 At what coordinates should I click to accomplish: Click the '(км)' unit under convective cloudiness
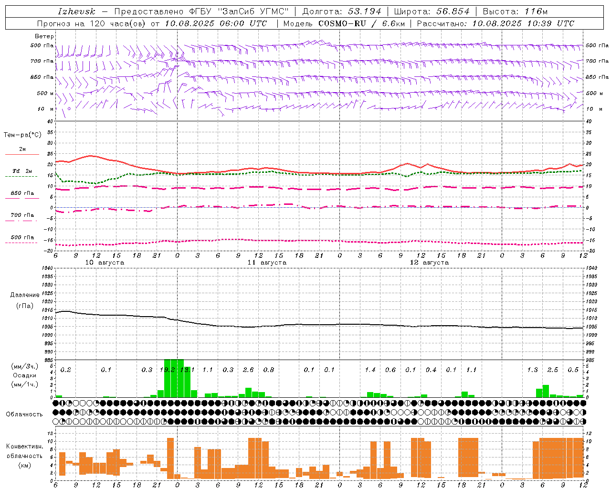[x=24, y=465]
